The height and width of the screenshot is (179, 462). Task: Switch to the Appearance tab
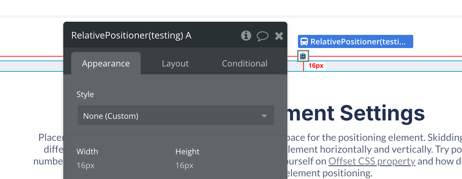click(106, 63)
